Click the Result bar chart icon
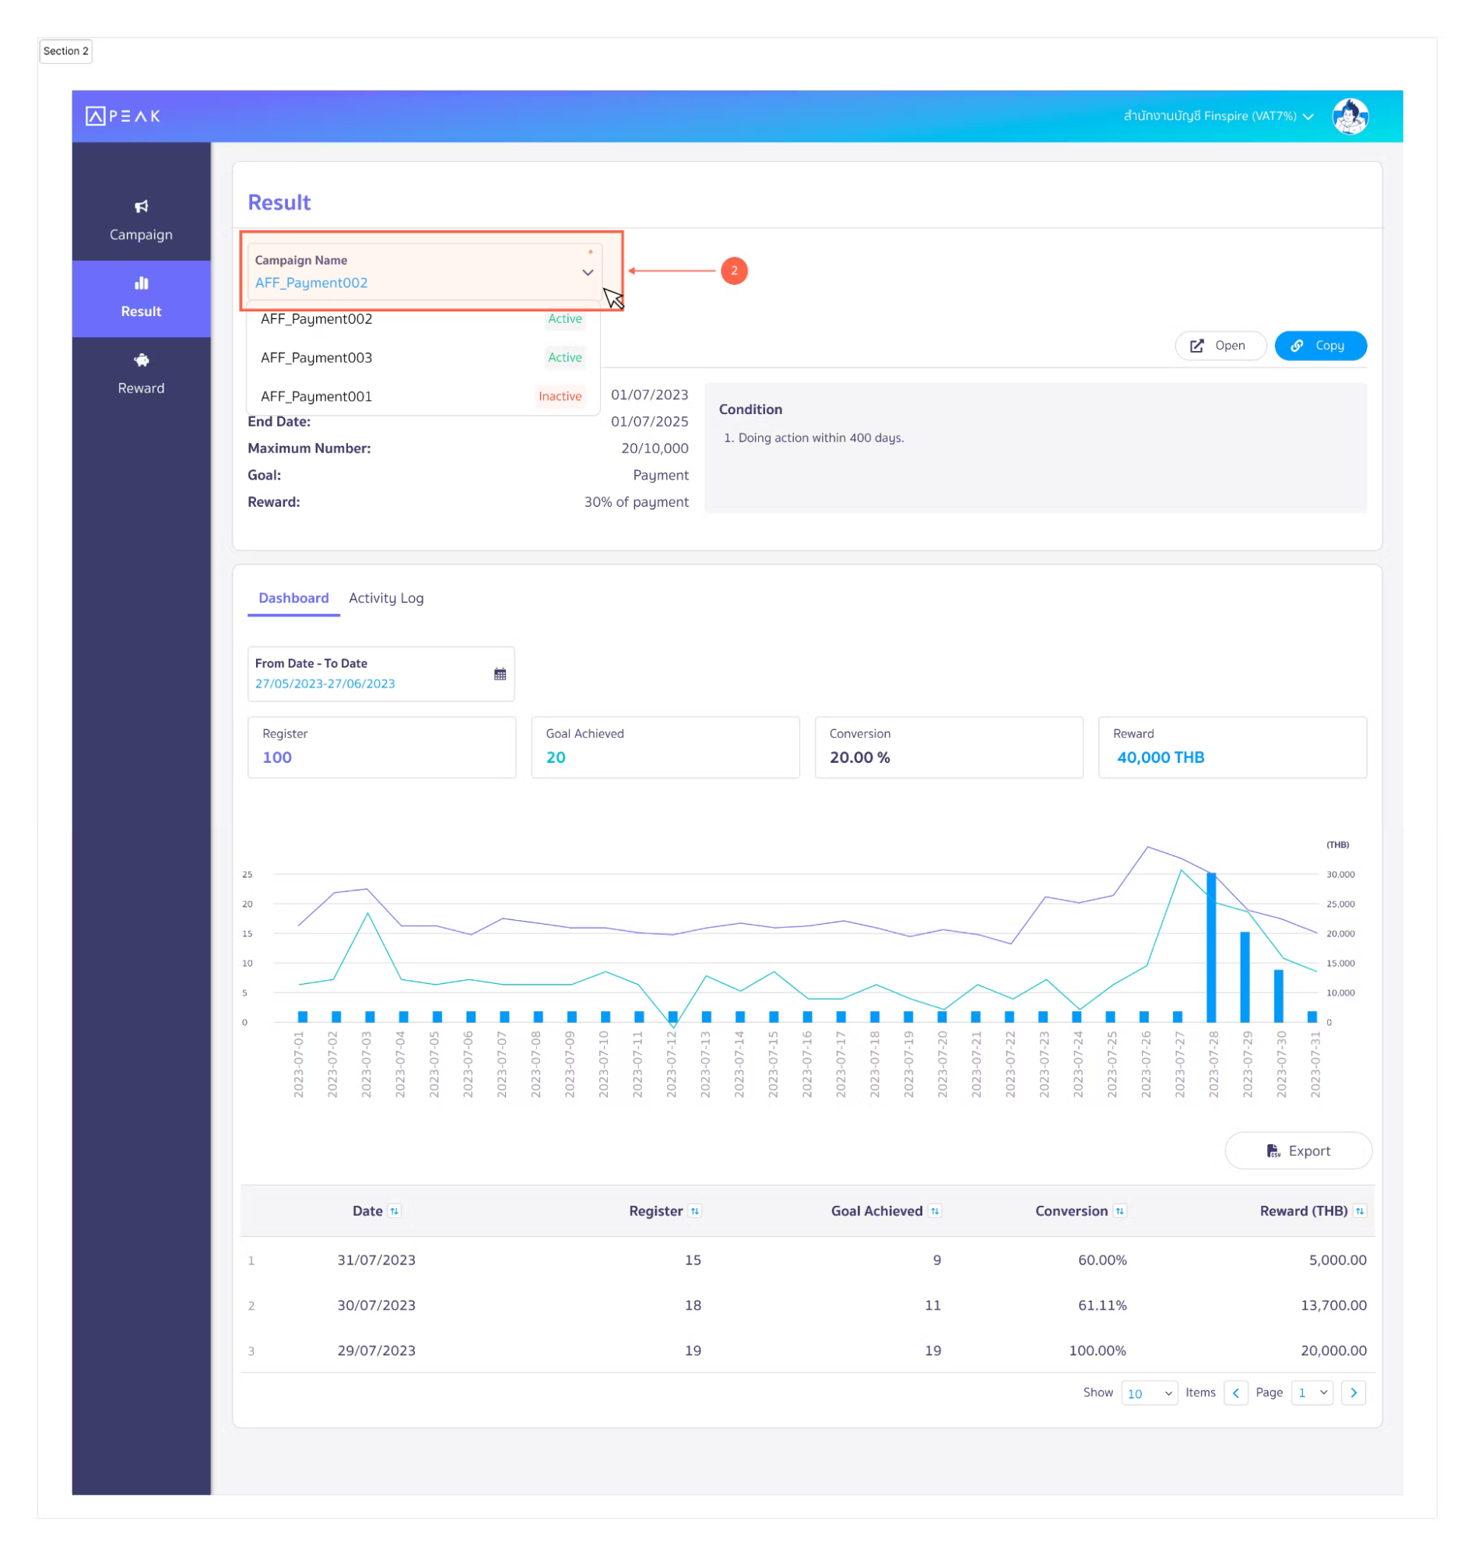The image size is (1475, 1556). click(142, 283)
